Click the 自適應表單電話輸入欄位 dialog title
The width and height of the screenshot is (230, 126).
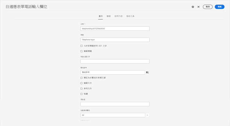26,7
